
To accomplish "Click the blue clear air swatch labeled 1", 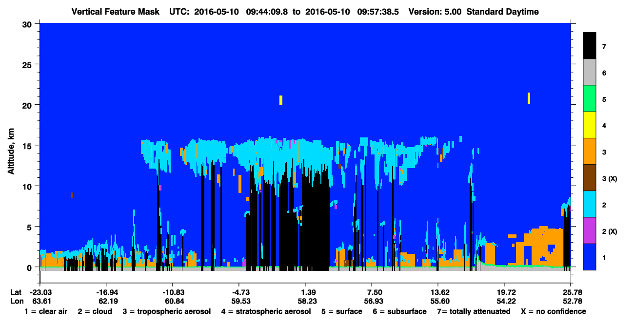I will [x=590, y=257].
